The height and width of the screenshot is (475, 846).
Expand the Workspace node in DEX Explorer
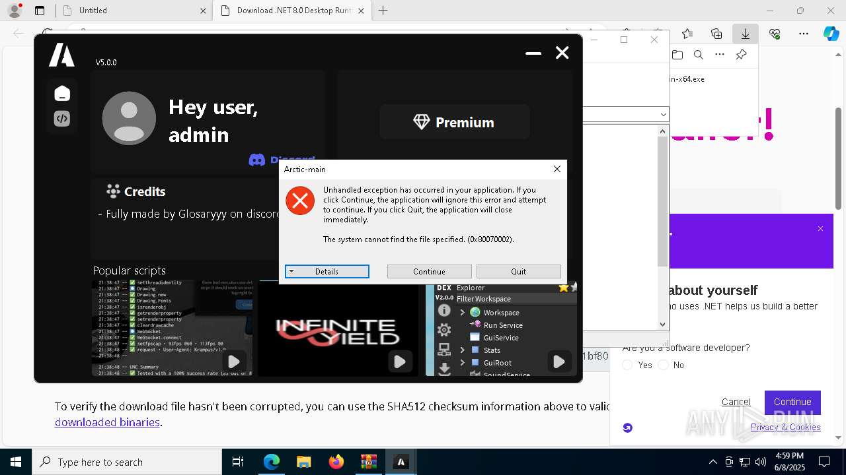tap(462, 313)
